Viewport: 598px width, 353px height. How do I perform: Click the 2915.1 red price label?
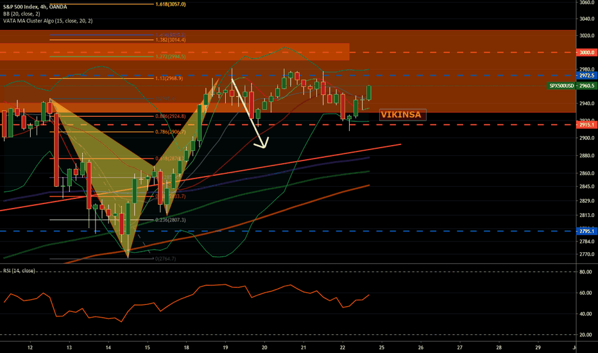[586, 125]
